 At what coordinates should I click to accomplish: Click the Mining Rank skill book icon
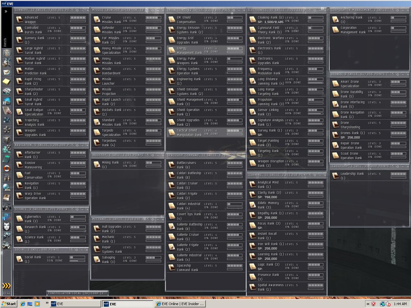click(97, 165)
